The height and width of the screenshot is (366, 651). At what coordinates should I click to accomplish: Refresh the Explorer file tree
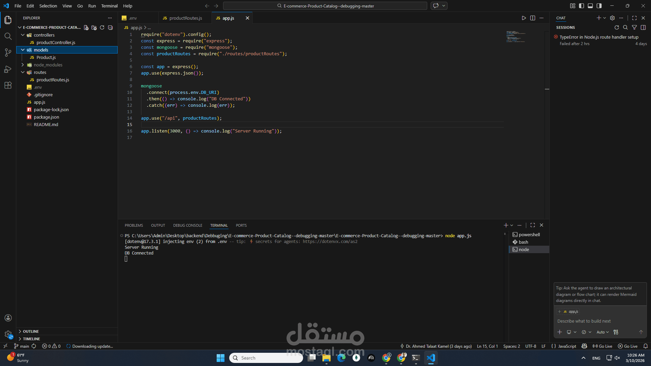[x=102, y=27]
